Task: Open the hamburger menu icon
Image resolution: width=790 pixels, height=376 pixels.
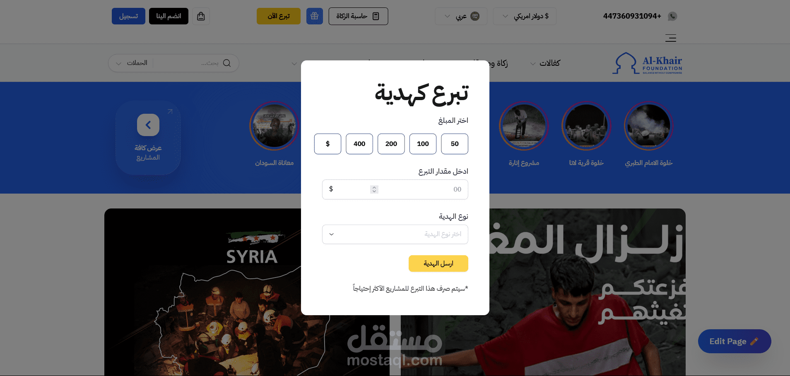Action: (671, 38)
